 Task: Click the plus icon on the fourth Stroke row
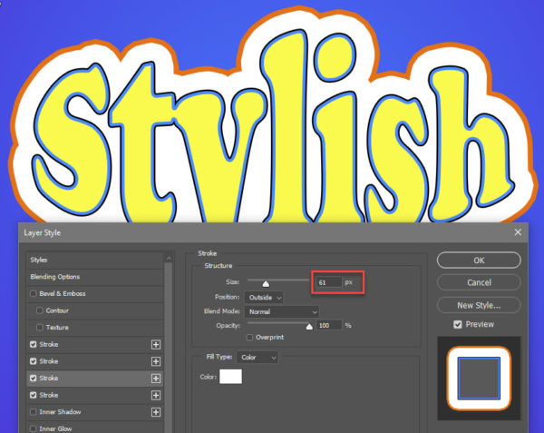156,395
